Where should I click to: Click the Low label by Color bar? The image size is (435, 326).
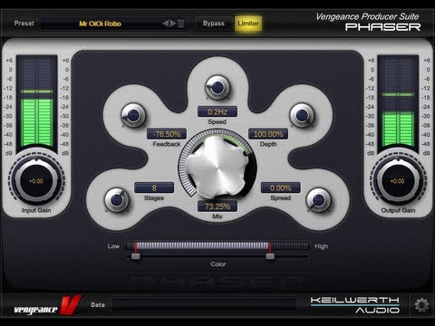113,246
